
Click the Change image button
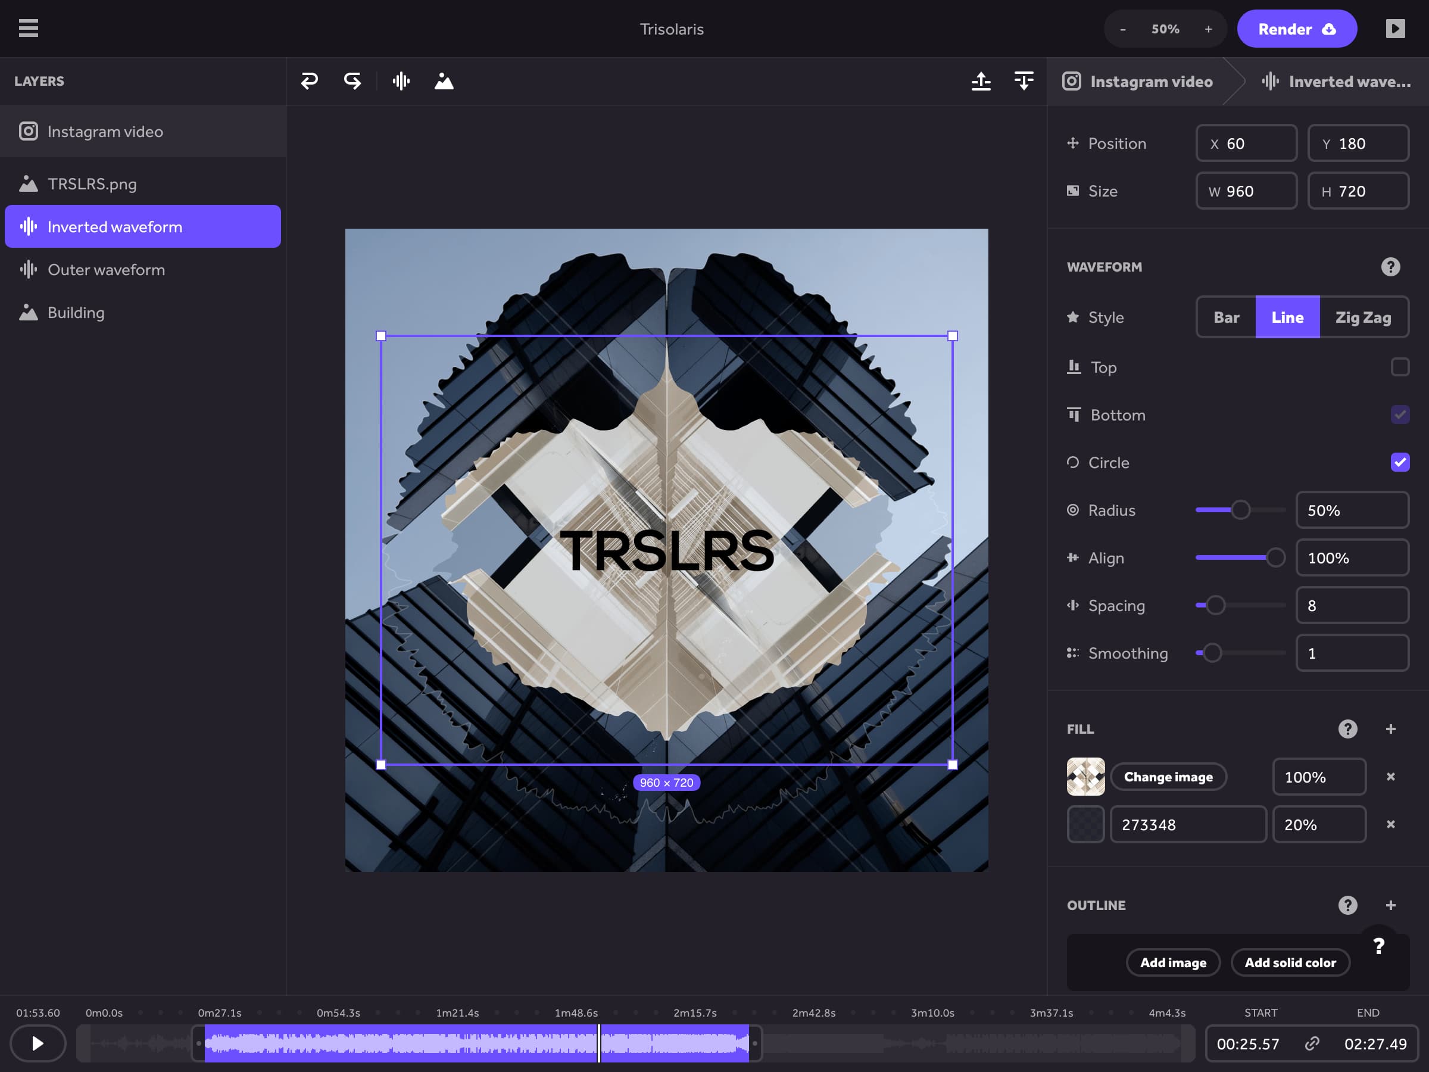pos(1168,777)
